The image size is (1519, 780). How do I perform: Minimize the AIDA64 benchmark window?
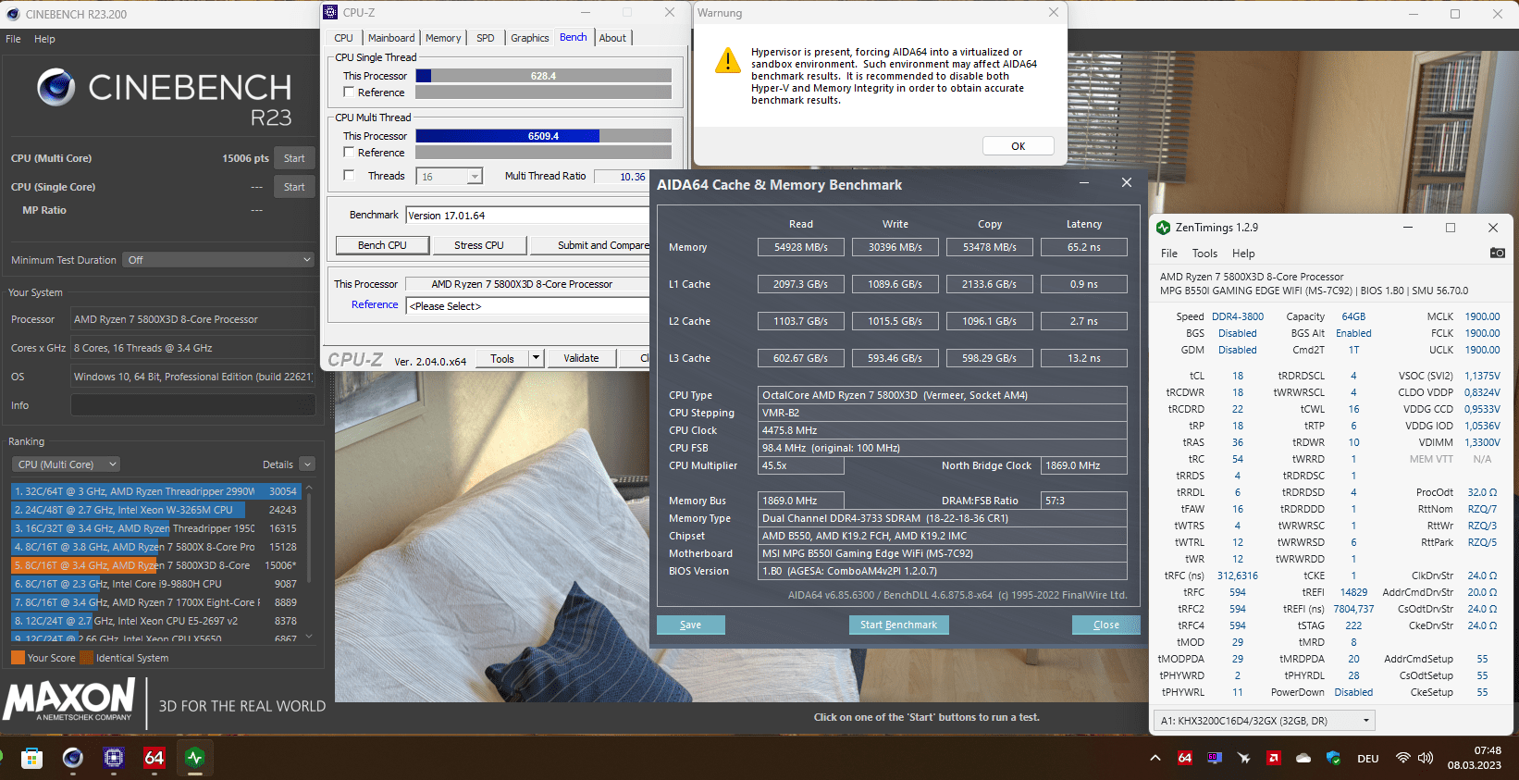coord(1084,183)
